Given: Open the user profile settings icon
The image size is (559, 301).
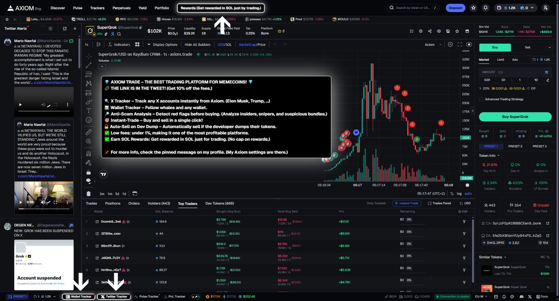Looking at the screenshot, I should [545, 8].
